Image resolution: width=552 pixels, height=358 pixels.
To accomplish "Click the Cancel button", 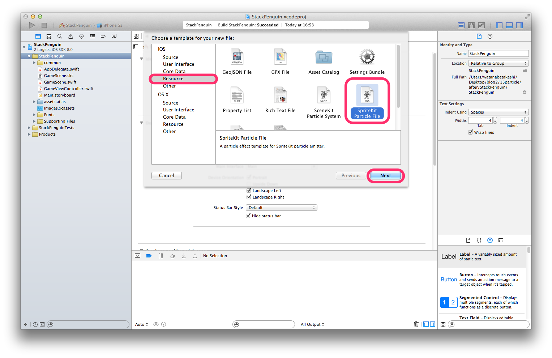I will point(166,175).
